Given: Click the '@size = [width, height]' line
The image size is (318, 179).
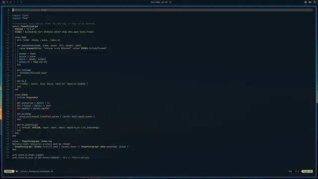Looking at the screenshot, I should point(33,59).
